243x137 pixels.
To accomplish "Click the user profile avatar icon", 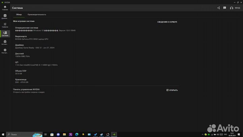I will (x=232, y=8).
